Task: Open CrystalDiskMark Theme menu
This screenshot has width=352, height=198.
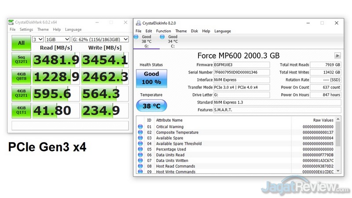Action: [43, 29]
